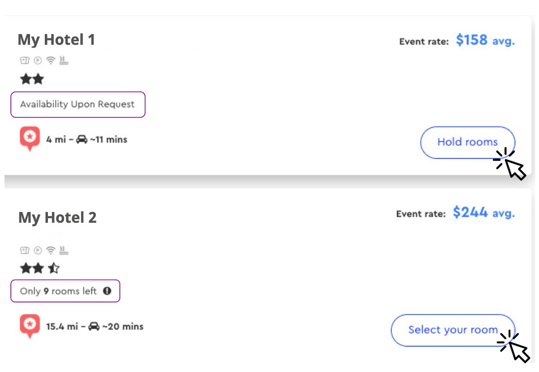Click the Availability Upon Request label
The height and width of the screenshot is (372, 539).
(78, 104)
